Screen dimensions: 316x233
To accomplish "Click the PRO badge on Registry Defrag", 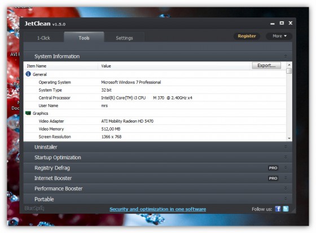I will coord(273,168).
